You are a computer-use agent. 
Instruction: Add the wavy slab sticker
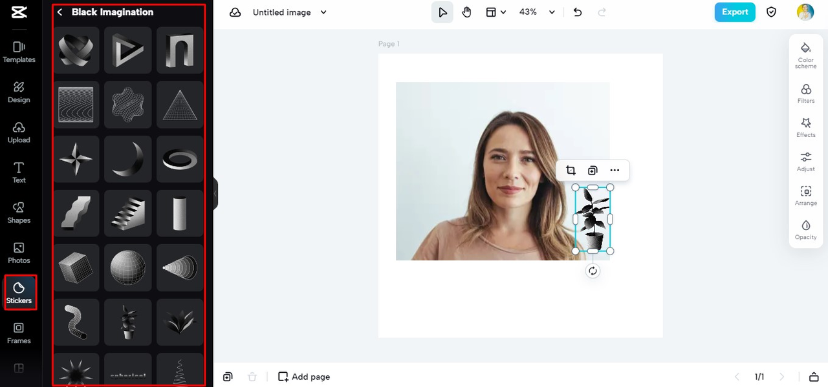click(x=76, y=213)
